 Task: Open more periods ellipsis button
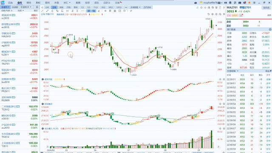click(126, 7)
